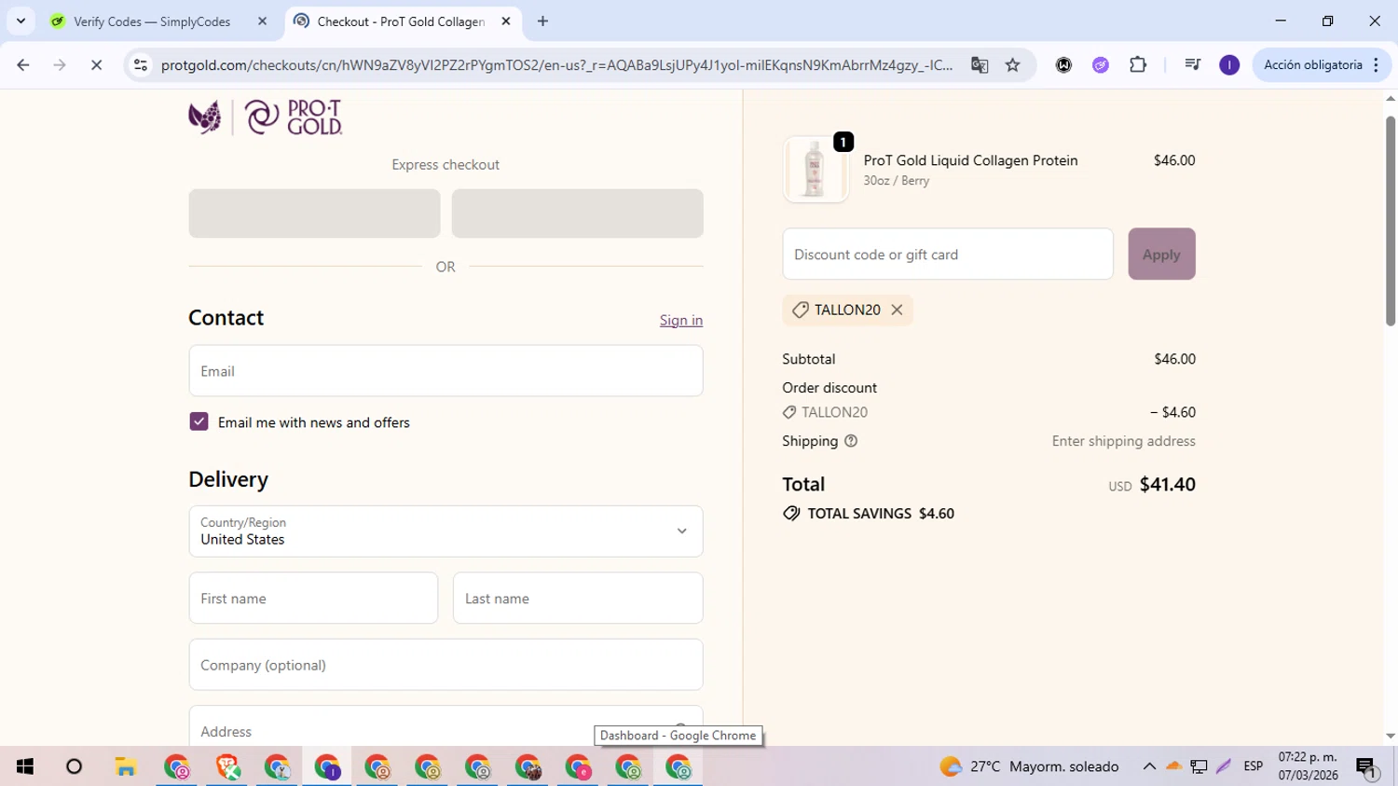
Task: Open the Brave browser taskbar icon
Action: (227, 766)
